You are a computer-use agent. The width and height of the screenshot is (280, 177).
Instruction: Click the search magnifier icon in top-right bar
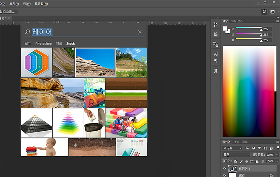point(264,12)
